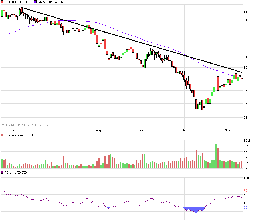Click the 24 price label on price axis
Image resolution: width=256 pixels, height=223 pixels.
245,118
